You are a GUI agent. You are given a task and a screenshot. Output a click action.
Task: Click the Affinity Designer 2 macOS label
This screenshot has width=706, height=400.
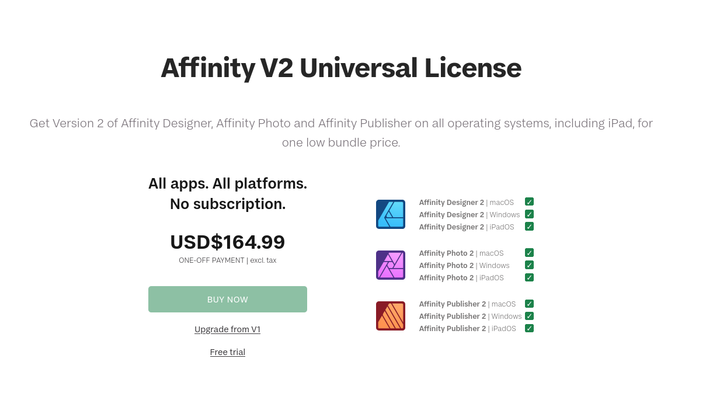click(466, 203)
